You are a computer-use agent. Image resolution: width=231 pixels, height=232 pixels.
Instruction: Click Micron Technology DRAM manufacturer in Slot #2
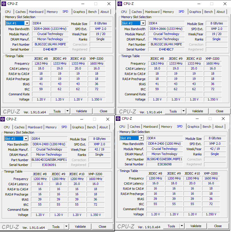coord(166,39)
